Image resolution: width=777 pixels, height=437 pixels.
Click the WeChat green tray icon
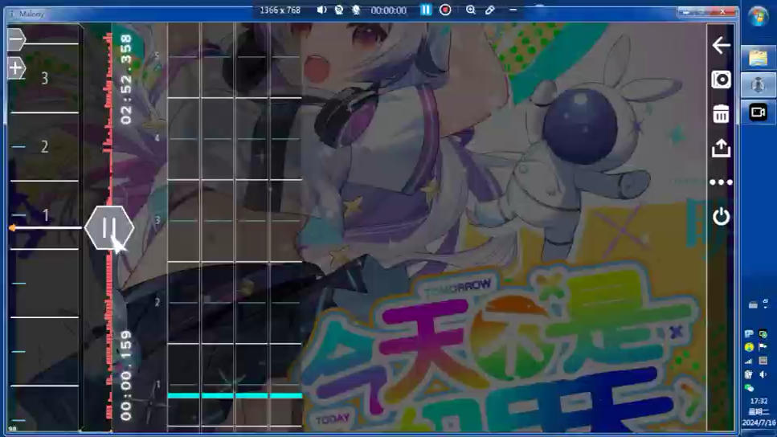[749, 388]
